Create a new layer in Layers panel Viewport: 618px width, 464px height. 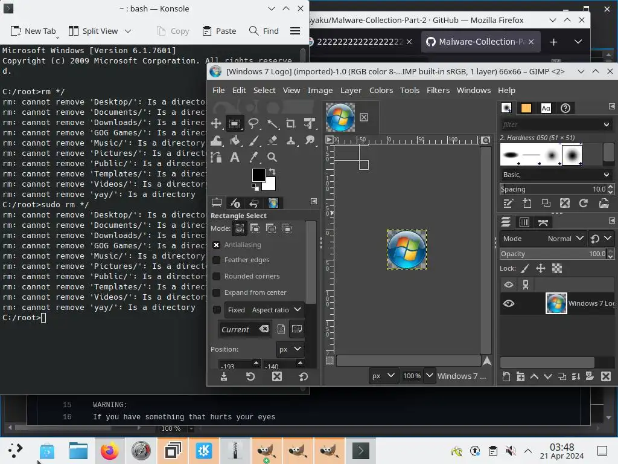pos(506,376)
